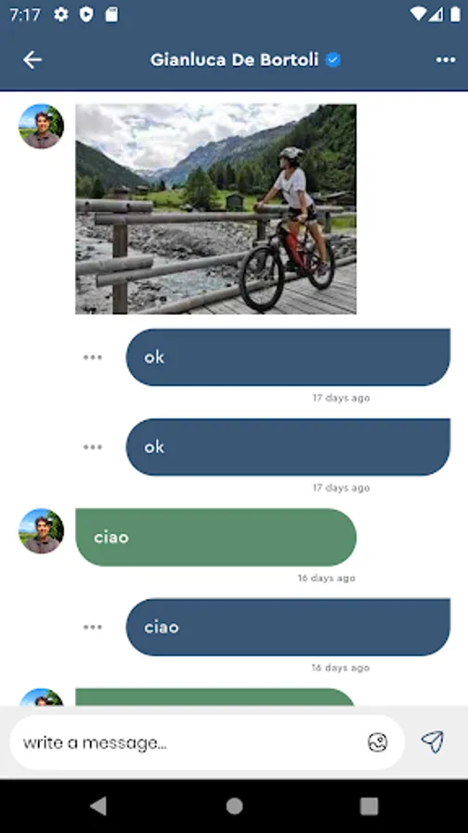The height and width of the screenshot is (833, 468).
Task: Tap the verified badge beside Gianluca De Bortoli
Action: (x=333, y=60)
